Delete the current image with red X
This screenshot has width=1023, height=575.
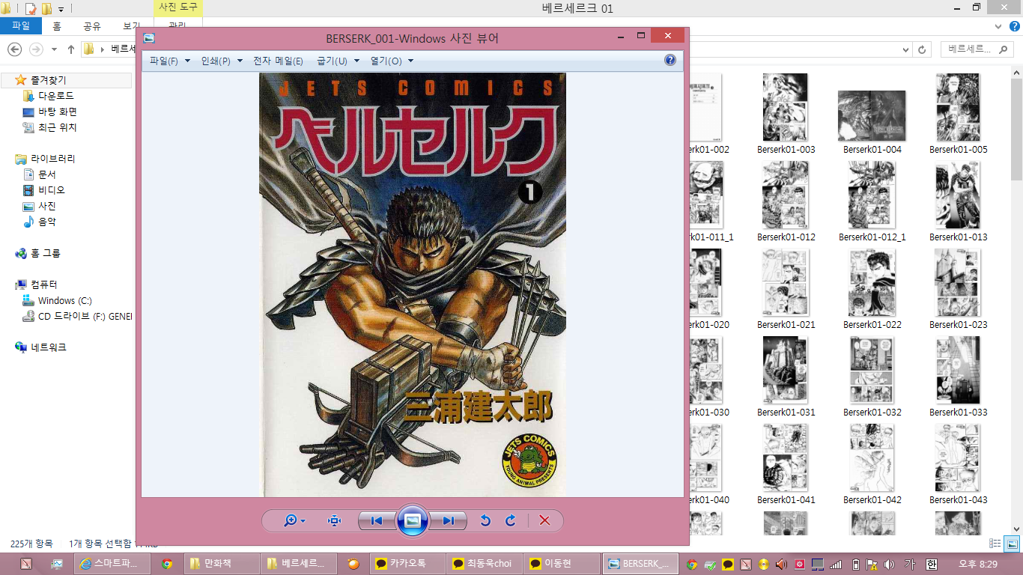click(544, 520)
